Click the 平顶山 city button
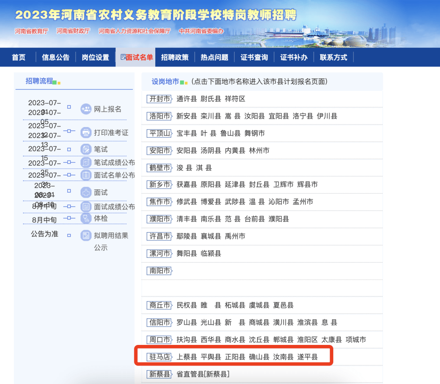The image size is (440, 384). click(x=159, y=133)
